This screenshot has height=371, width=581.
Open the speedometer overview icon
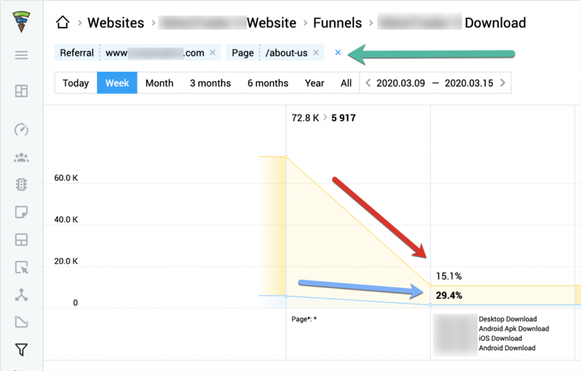[x=22, y=129]
